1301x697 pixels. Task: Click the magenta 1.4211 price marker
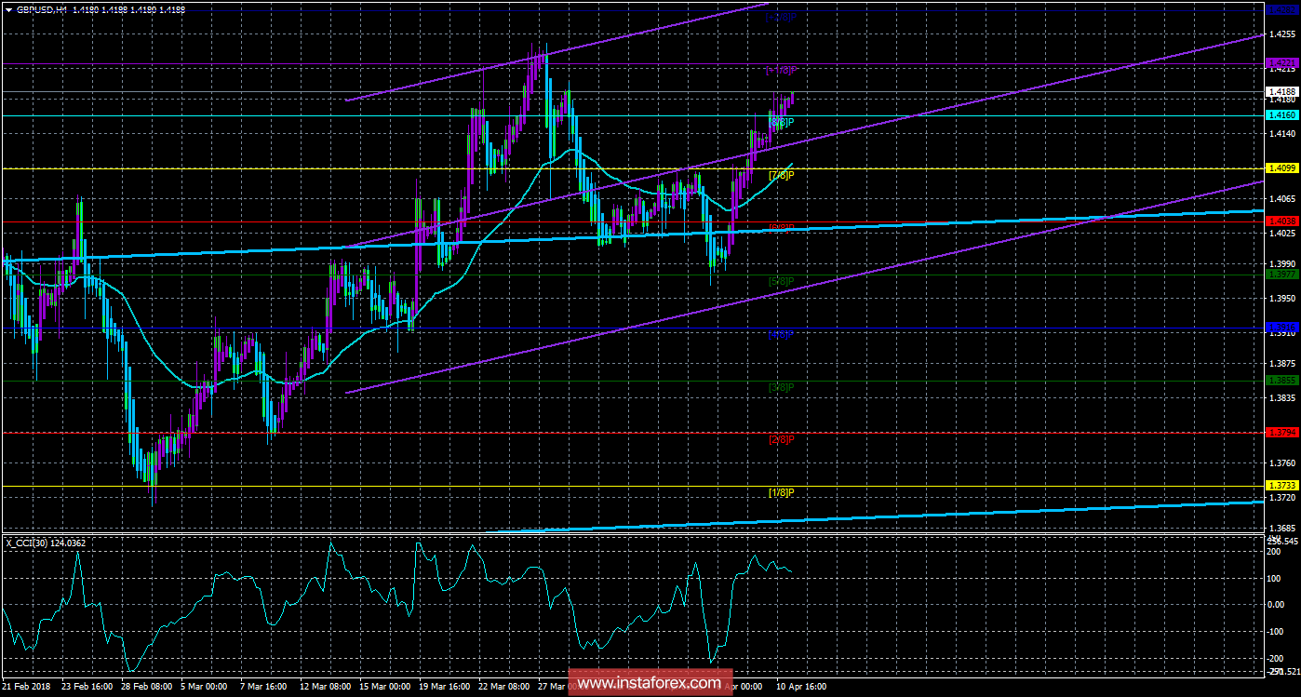[x=1283, y=63]
